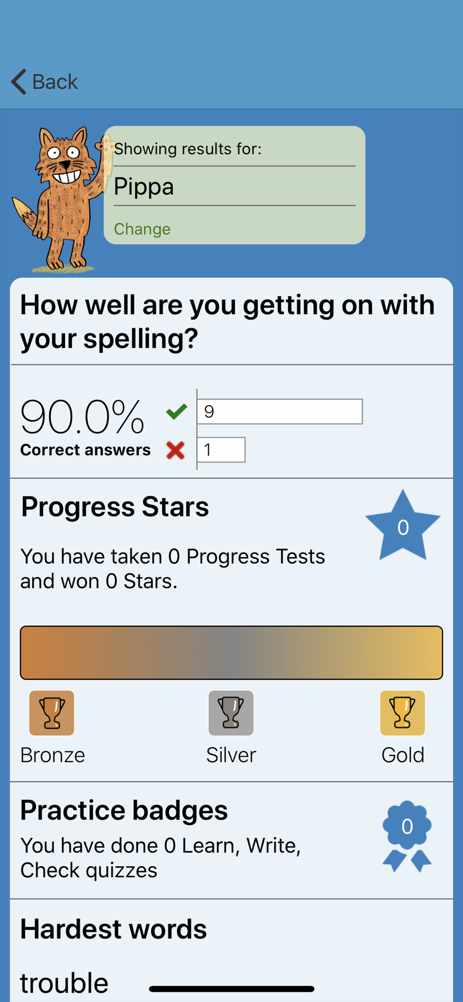Tap the Progress Stars heading

pos(115,507)
